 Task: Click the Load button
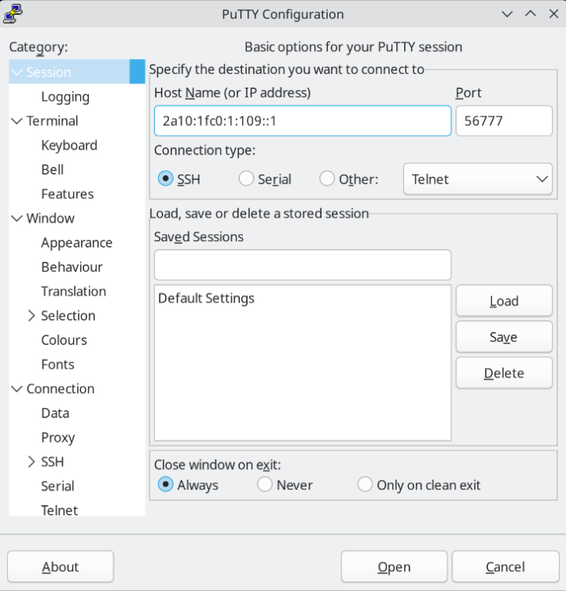point(504,301)
